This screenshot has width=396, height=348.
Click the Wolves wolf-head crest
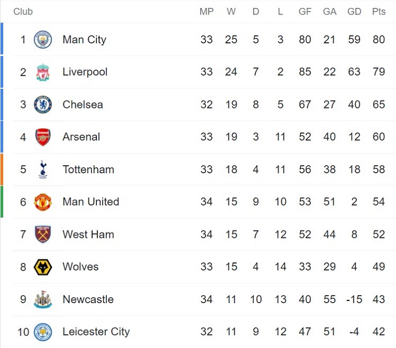[43, 267]
